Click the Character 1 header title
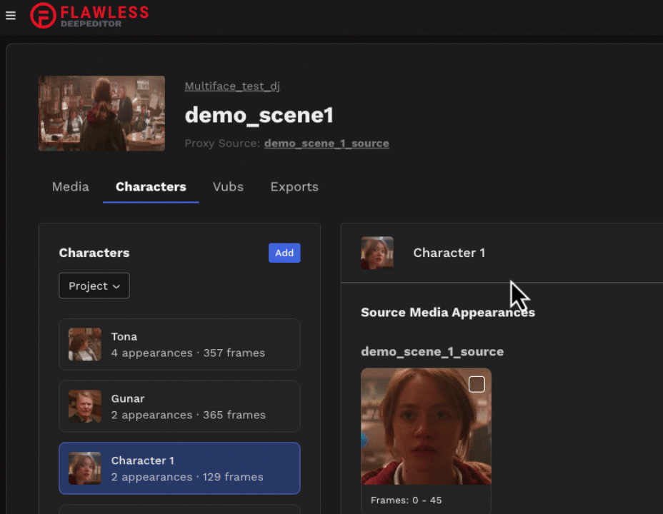The height and width of the screenshot is (514, 663). click(449, 253)
